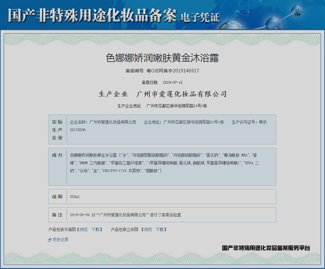Click the 国产非特殊用途化妆品备案 banner title
This screenshot has width=325, height=269.
pos(93,16)
